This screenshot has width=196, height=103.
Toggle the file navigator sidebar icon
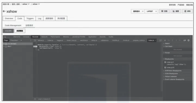pos(35,40)
